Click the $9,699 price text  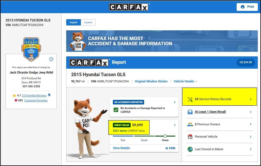point(137,125)
